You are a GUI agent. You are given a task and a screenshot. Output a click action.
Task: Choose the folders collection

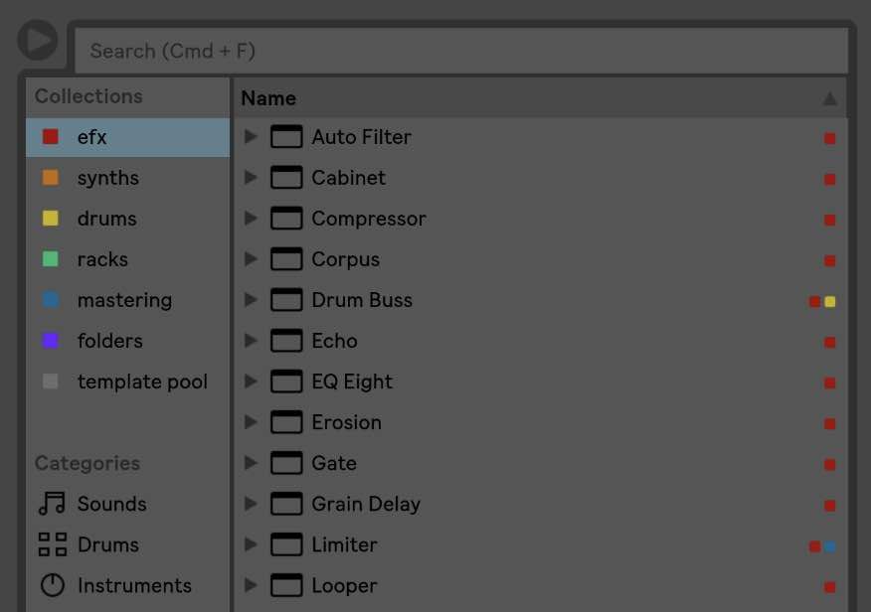(x=127, y=341)
